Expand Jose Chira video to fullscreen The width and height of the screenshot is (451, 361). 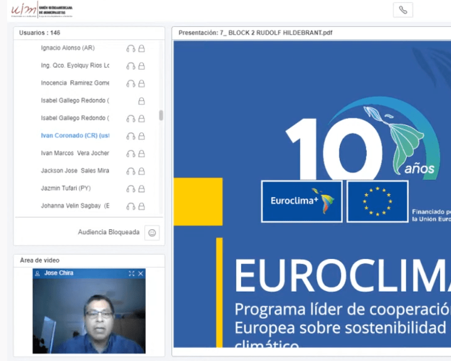coord(132,274)
